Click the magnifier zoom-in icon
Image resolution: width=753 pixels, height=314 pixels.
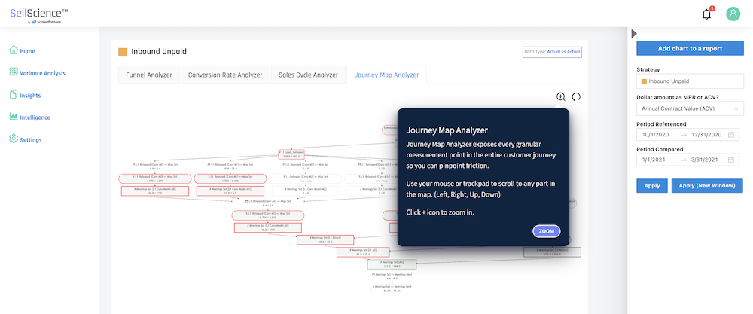click(x=560, y=96)
